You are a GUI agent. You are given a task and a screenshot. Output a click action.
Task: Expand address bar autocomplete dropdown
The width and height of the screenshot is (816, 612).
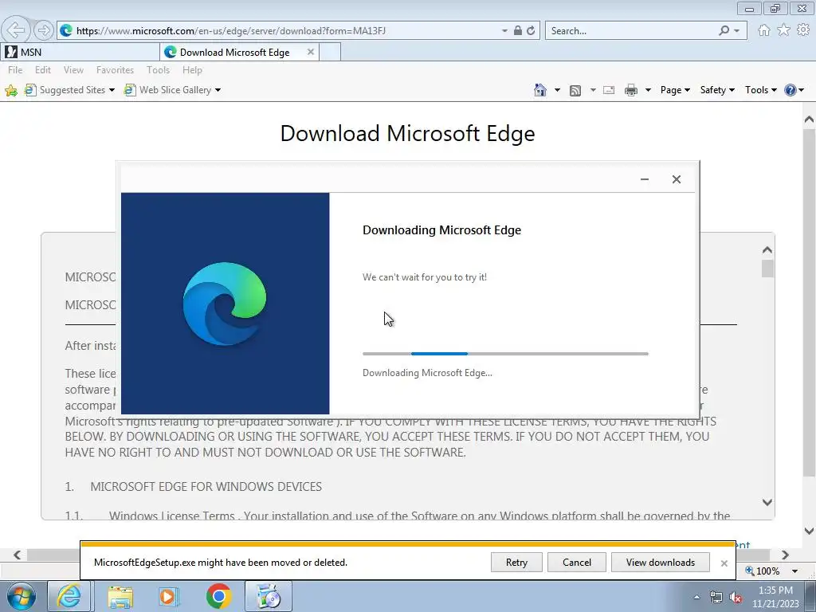click(504, 31)
